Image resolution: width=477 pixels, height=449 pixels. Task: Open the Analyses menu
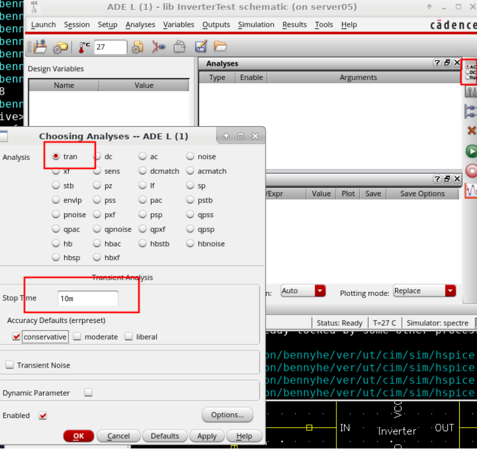[x=140, y=25]
